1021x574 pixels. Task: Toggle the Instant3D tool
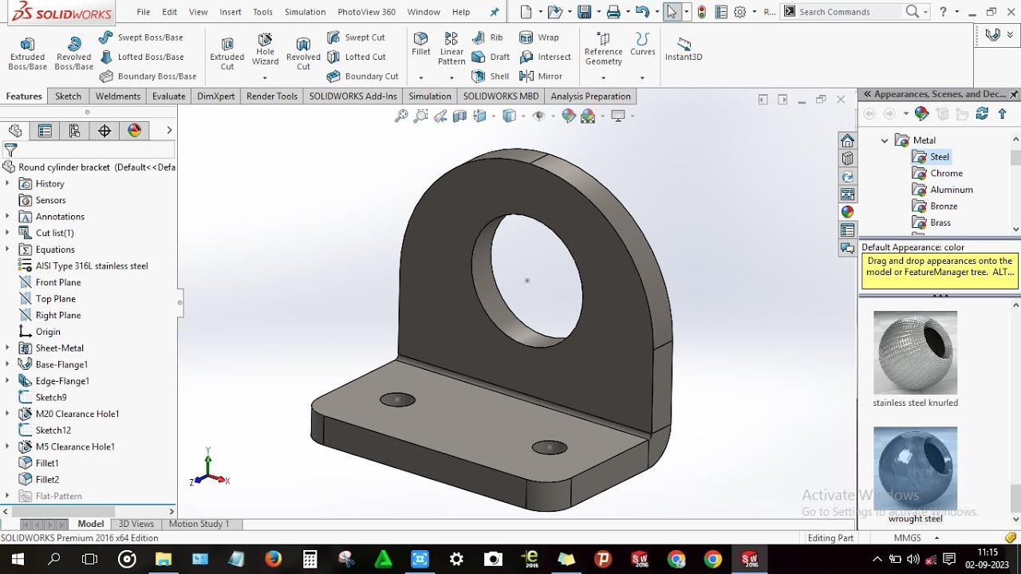(x=684, y=49)
